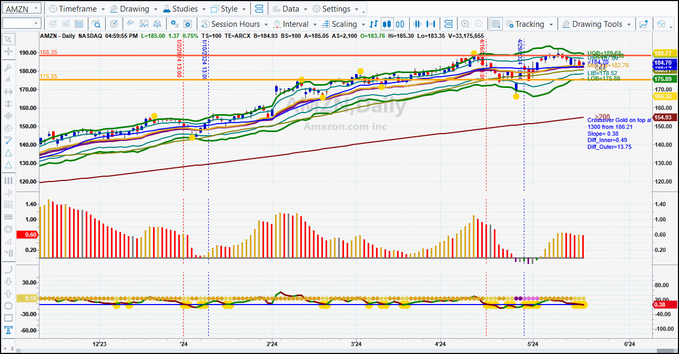Viewport: 679px width, 354px height.
Task: Click the 'LOB=175.89' band label
Action: pyautogui.click(x=604, y=78)
